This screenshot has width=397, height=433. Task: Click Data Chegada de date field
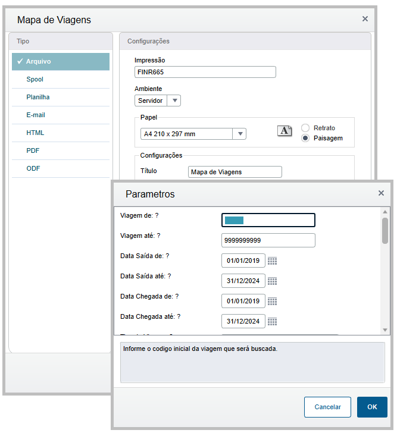coord(243,301)
